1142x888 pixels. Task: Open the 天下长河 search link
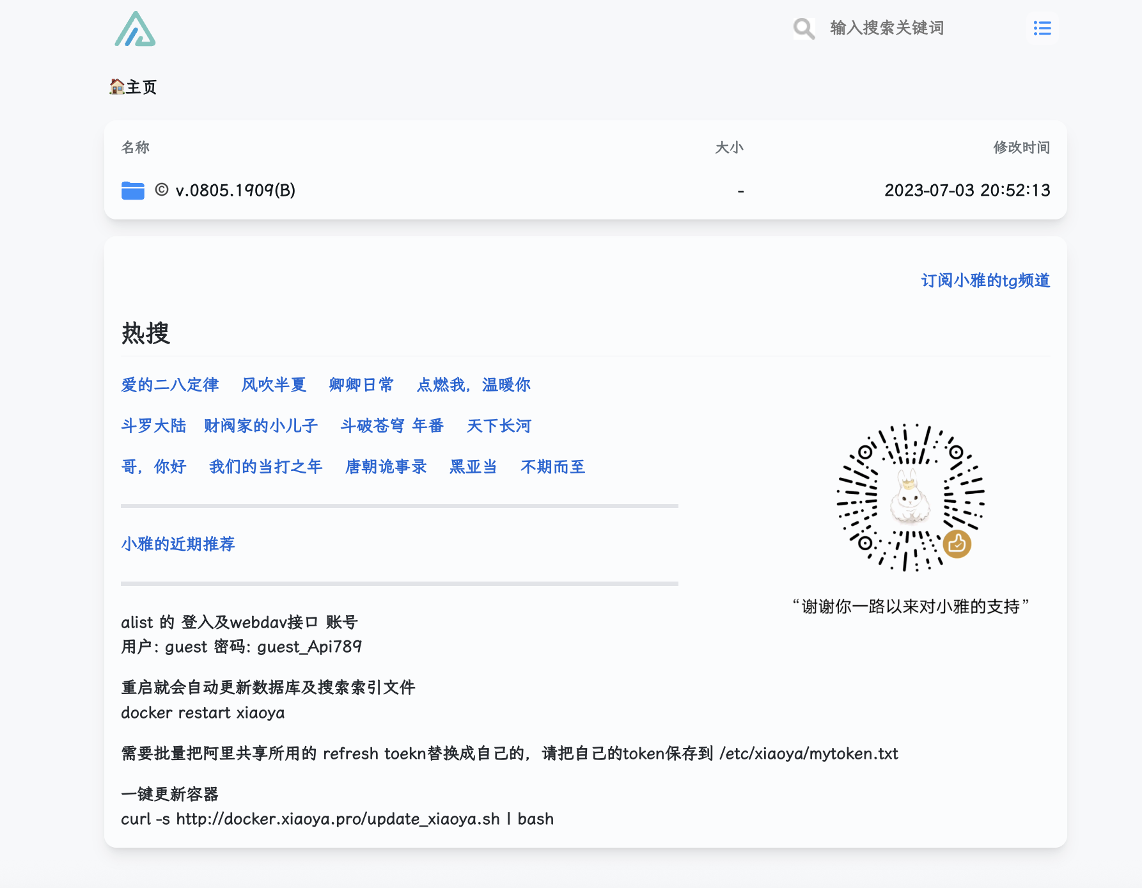coord(499,426)
